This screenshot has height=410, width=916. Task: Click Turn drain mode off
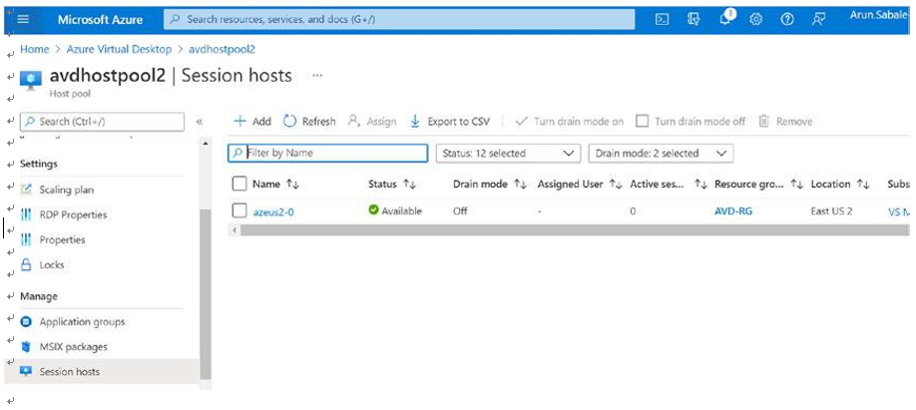point(691,122)
